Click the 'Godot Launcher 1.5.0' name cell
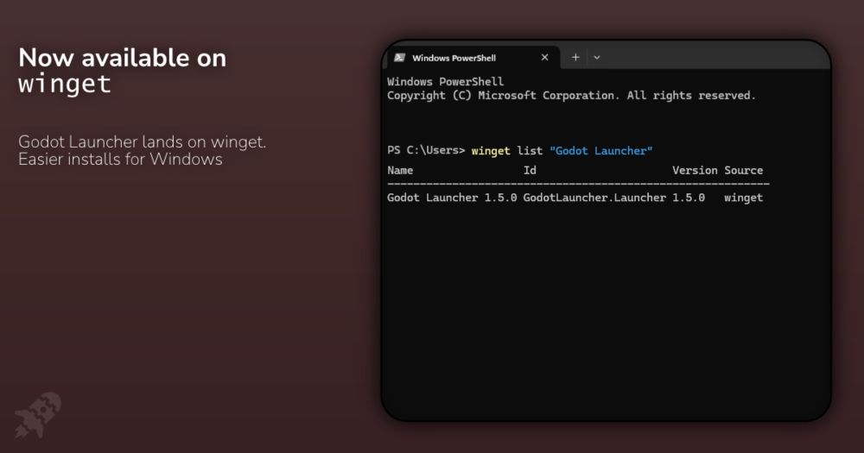The height and width of the screenshot is (453, 864). point(452,198)
